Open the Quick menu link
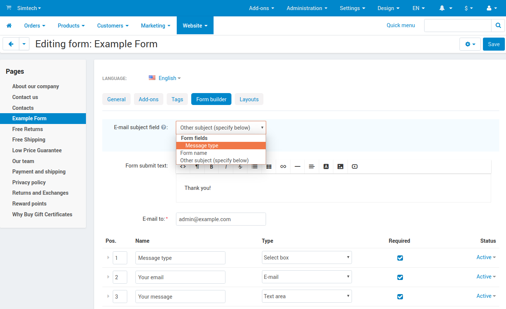 click(401, 25)
